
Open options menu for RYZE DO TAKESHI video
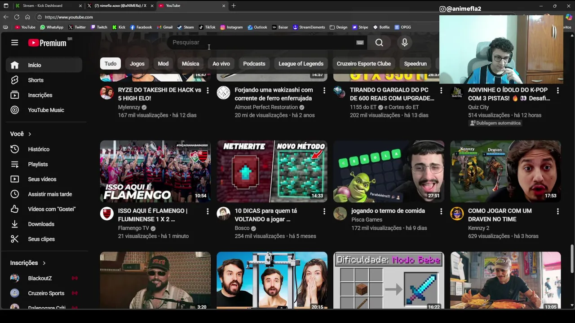(x=208, y=90)
